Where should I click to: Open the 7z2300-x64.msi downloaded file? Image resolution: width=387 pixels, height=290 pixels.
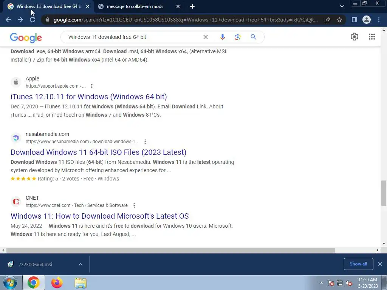click(35, 264)
